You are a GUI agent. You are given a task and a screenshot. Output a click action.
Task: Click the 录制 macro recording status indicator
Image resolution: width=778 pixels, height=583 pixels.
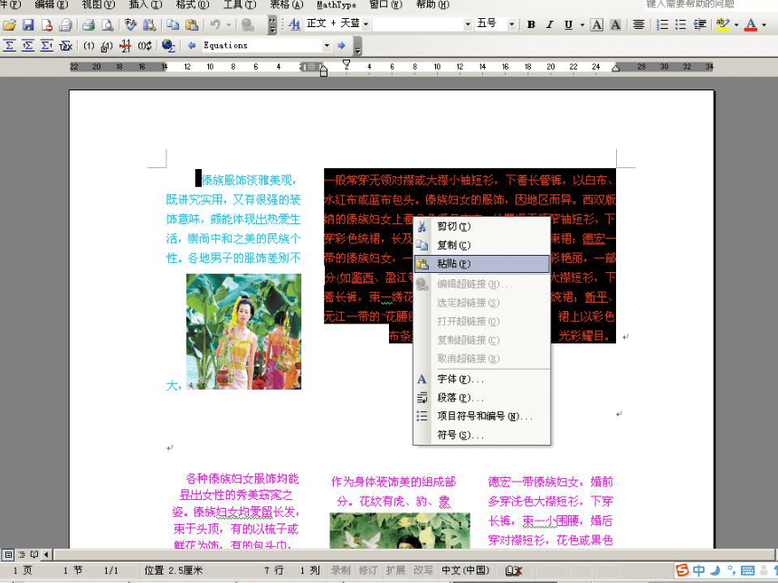340,570
